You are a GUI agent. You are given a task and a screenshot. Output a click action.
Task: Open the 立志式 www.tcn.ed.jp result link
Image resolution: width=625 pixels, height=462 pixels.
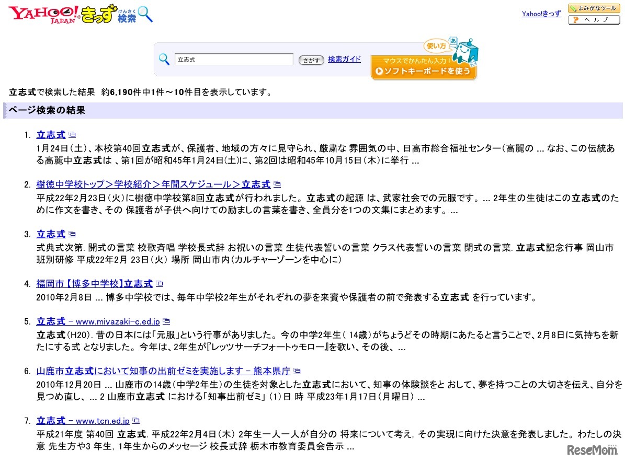[x=79, y=420]
